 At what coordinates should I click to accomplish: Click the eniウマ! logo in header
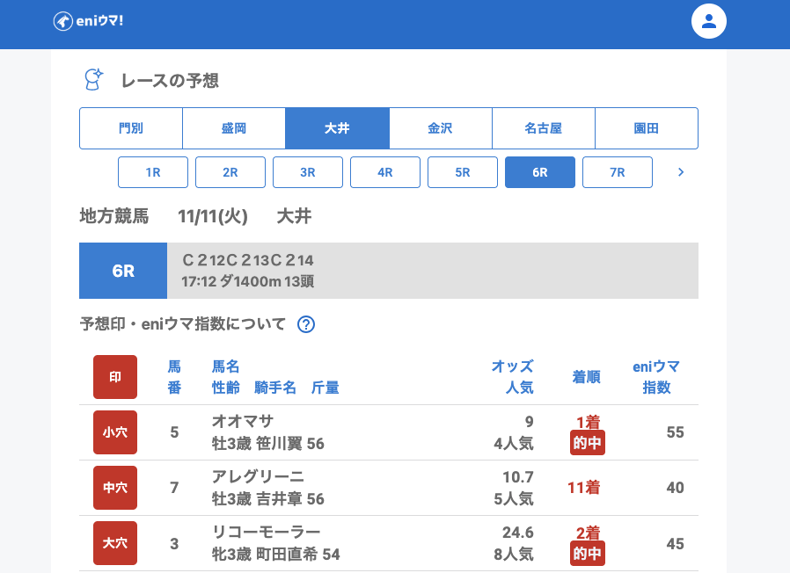[88, 21]
